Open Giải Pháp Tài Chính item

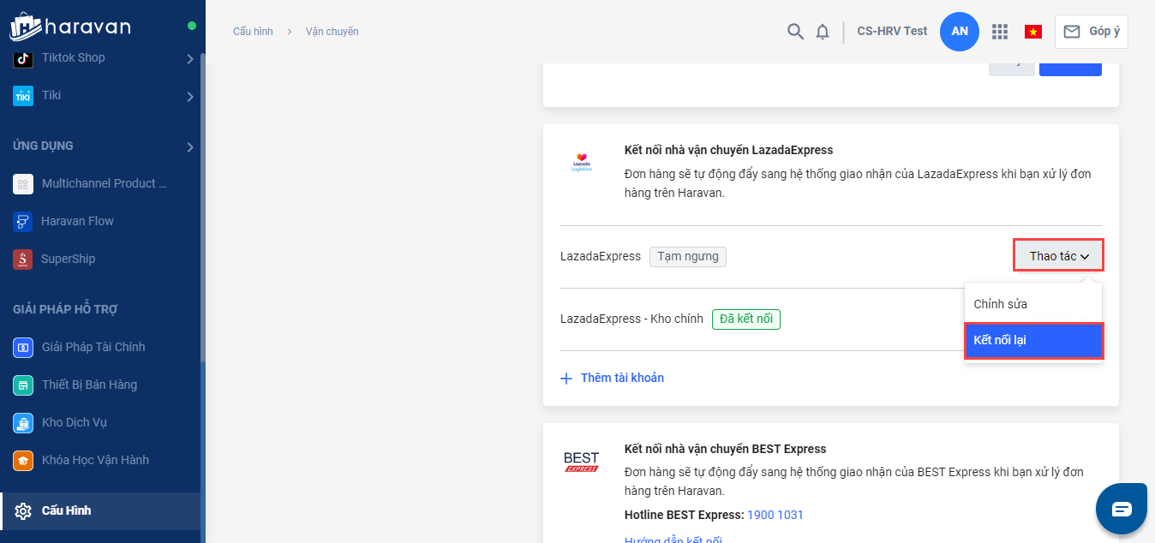pyautogui.click(x=93, y=347)
